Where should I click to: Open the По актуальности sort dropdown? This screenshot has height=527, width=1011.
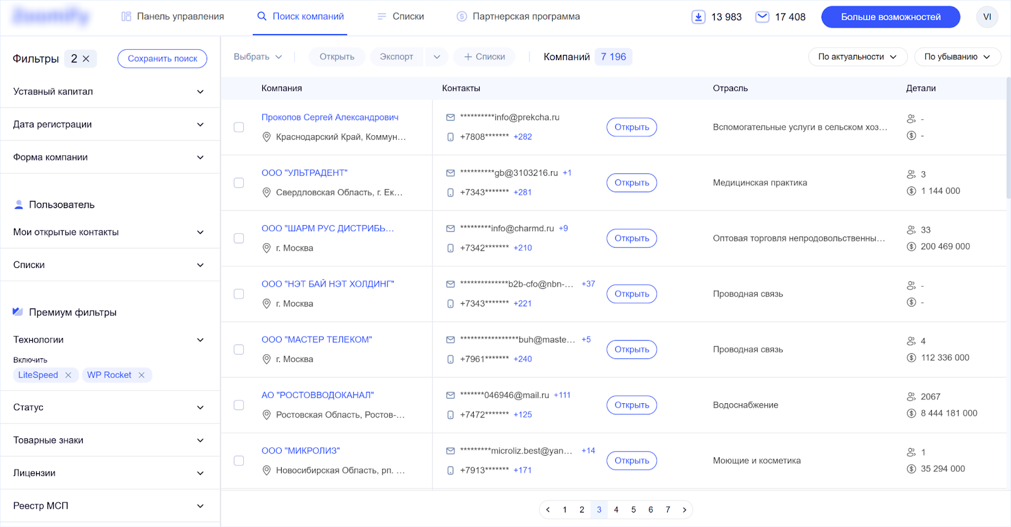[857, 57]
